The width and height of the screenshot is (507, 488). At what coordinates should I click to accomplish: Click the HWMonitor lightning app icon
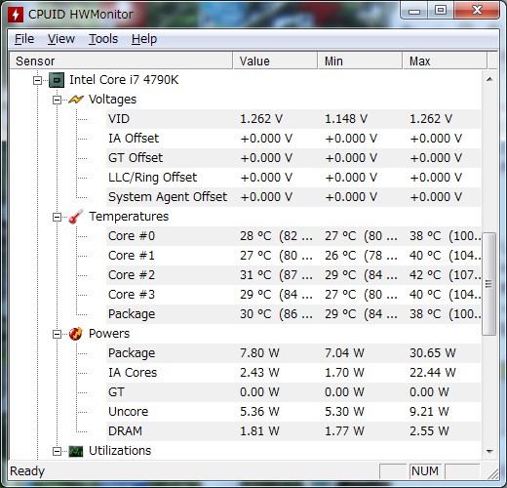(16, 15)
